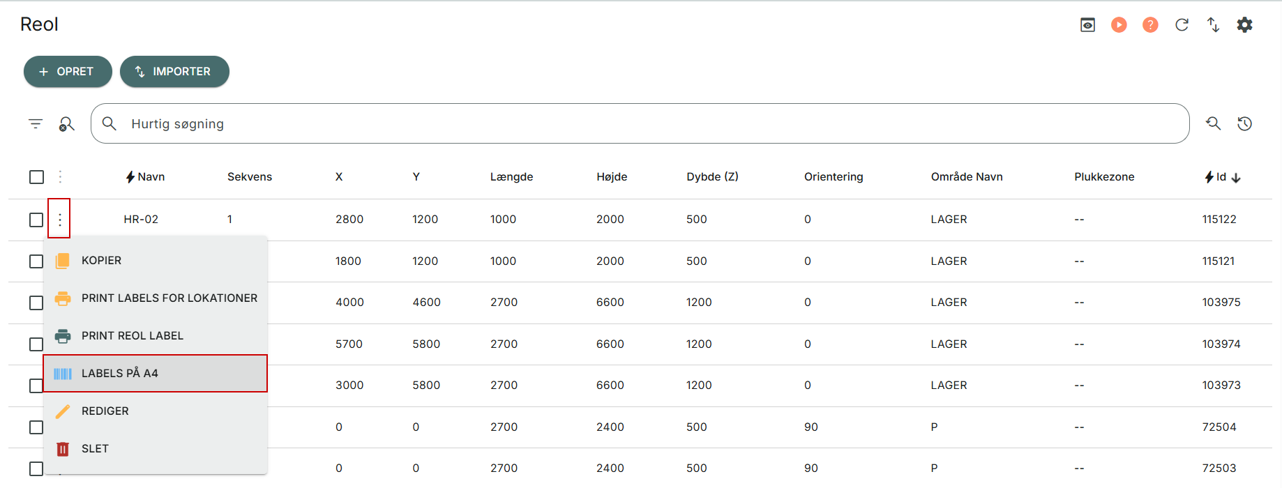Click the orange play tutorial icon
1282x488 pixels.
[1119, 25]
